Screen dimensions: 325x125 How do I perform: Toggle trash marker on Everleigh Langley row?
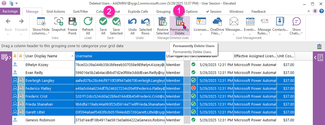click(21, 81)
